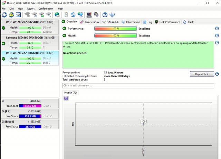Viewport: 221px width, 159px height.
Task: Open the Report menu
Action: point(31,8)
